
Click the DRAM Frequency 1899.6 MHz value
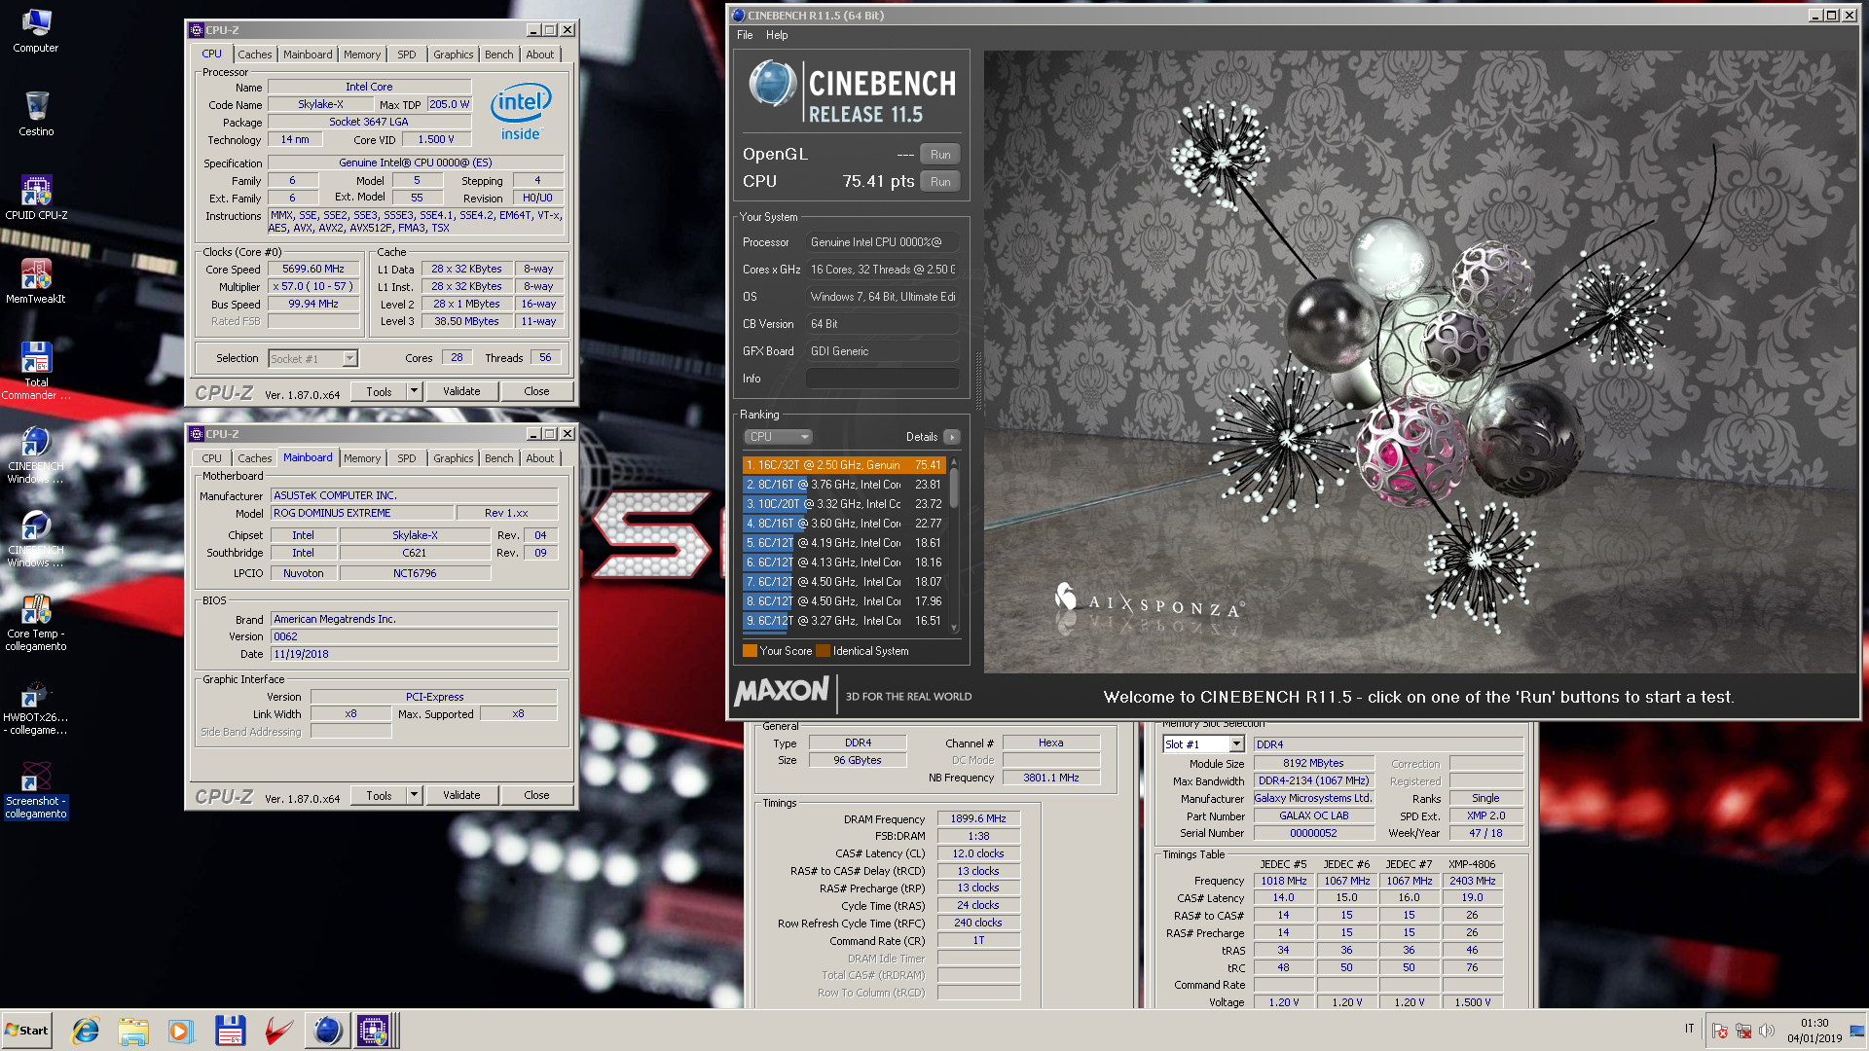point(978,819)
